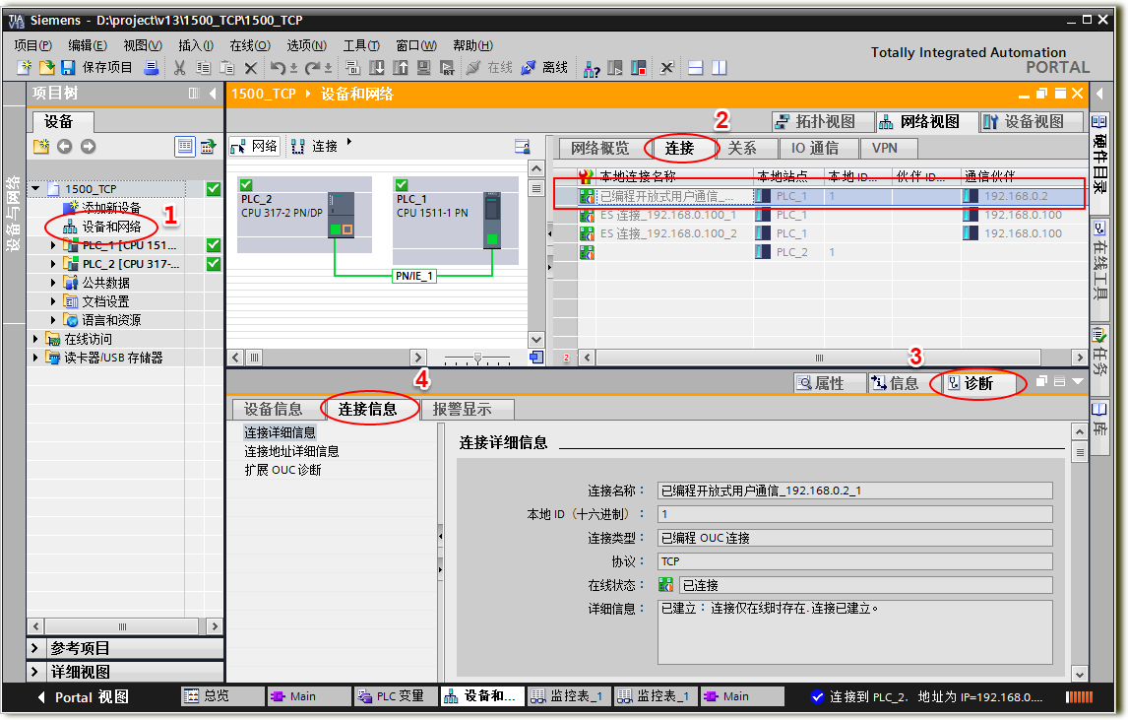Switch to 设备视图 tab
This screenshot has width=1128, height=720.
1032,122
